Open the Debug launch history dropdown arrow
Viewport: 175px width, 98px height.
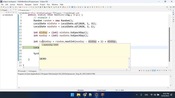(38, 7)
